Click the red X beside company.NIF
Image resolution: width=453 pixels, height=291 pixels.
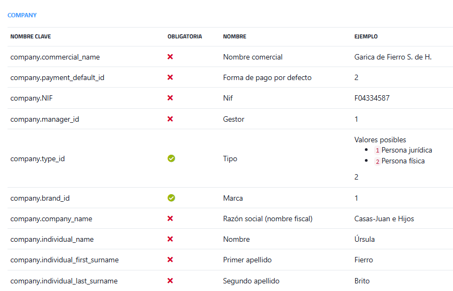170,98
